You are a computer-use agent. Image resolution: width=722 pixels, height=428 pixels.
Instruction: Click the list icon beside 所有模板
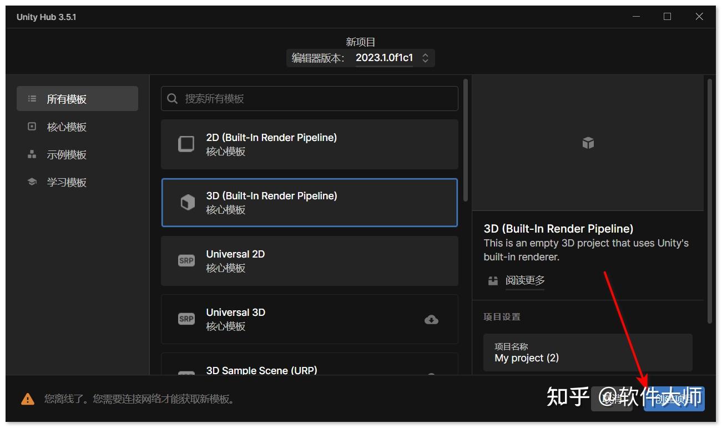click(33, 98)
